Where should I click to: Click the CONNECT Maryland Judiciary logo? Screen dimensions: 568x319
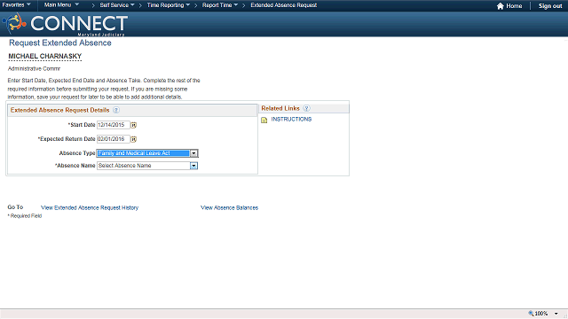pyautogui.click(x=65, y=24)
